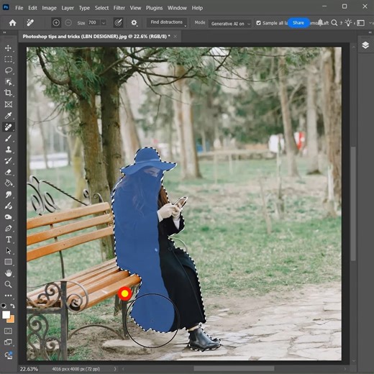The image size is (374, 374).
Task: Pick the Eyedropper tool
Action: 8,116
